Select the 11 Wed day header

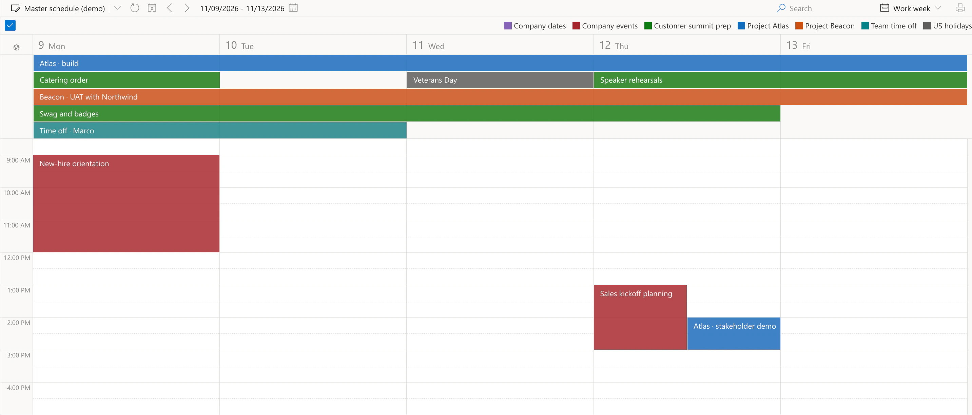tap(500, 45)
